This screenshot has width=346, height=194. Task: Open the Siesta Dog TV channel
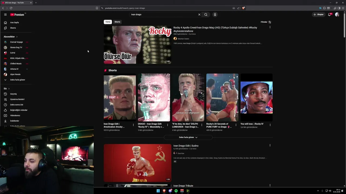pyautogui.click(x=16, y=47)
